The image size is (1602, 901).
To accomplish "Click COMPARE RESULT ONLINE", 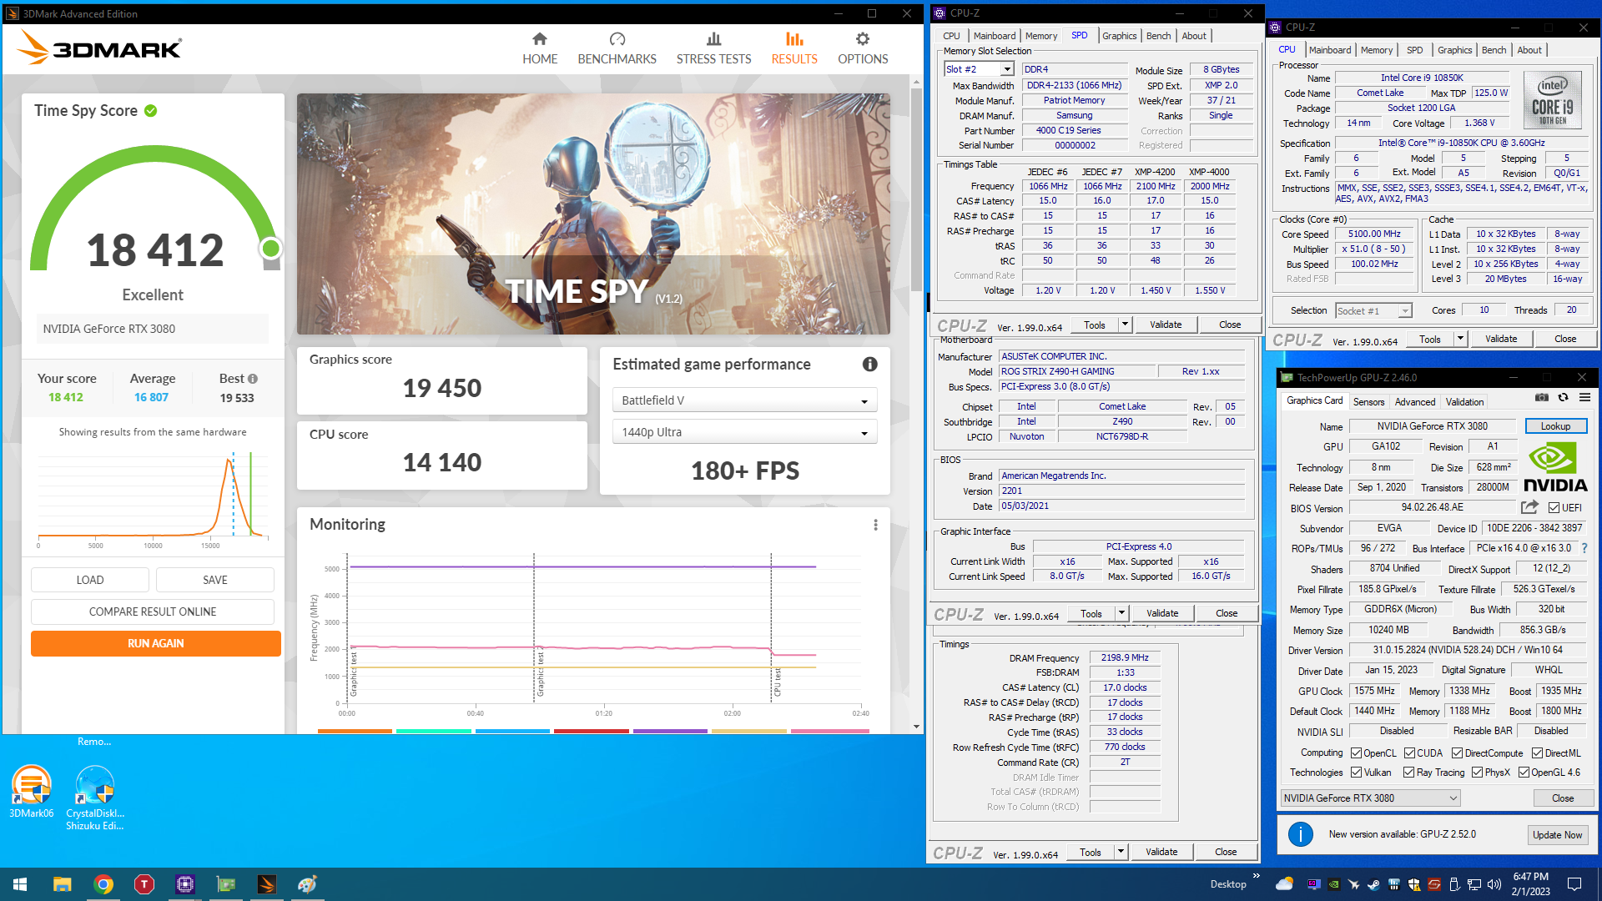I will coord(153,612).
